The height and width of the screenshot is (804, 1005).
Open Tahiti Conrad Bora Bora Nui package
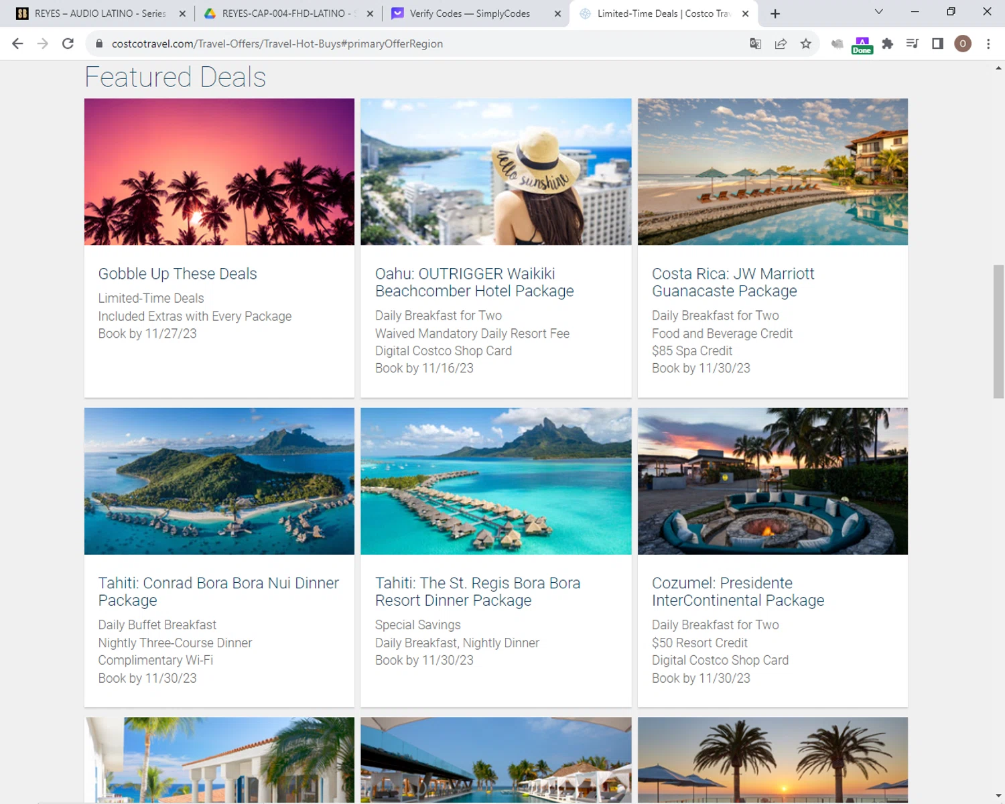tap(218, 592)
